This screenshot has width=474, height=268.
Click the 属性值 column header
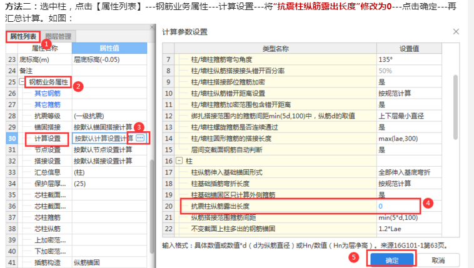(x=109, y=48)
